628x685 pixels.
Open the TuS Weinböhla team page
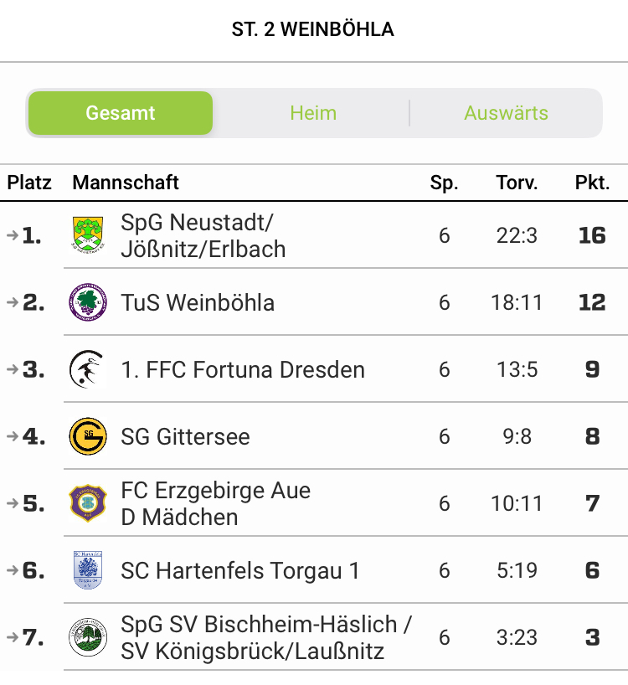tap(198, 302)
